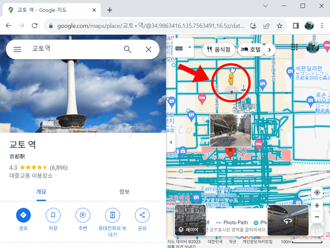
Task: Open the hamburger menu in search box
Action: [17, 49]
